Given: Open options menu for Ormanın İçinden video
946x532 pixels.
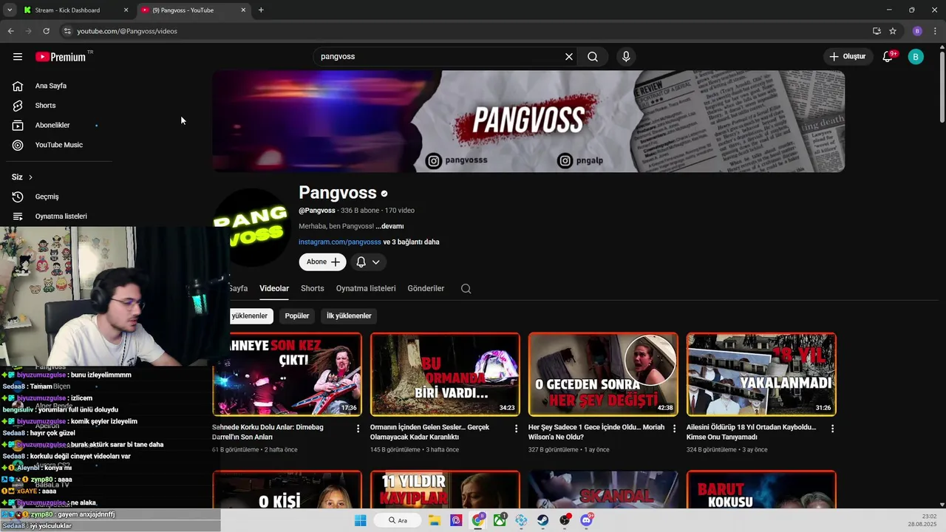Looking at the screenshot, I should pyautogui.click(x=517, y=429).
